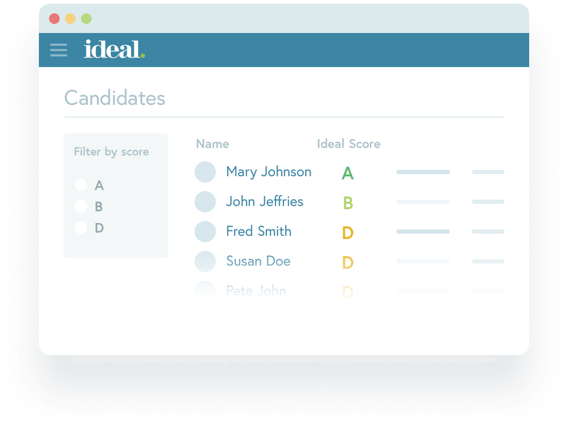Sort by the Name column header
The height and width of the screenshot is (428, 567).
[x=213, y=144]
